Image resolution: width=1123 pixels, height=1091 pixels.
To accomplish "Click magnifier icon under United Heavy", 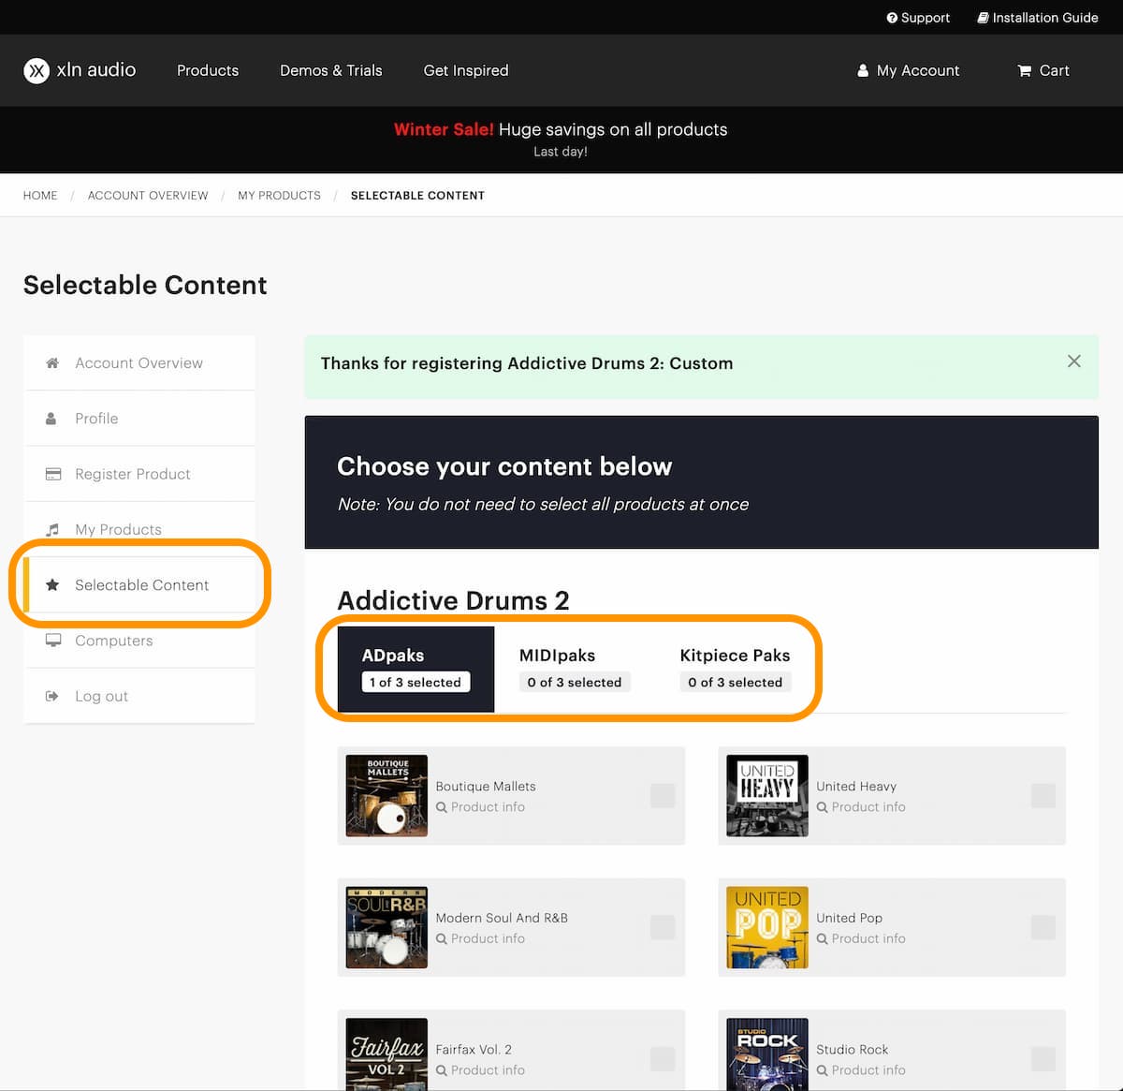I will [x=823, y=807].
